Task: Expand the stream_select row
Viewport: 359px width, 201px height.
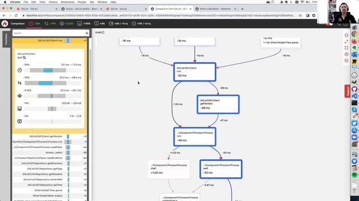Action: point(50,152)
